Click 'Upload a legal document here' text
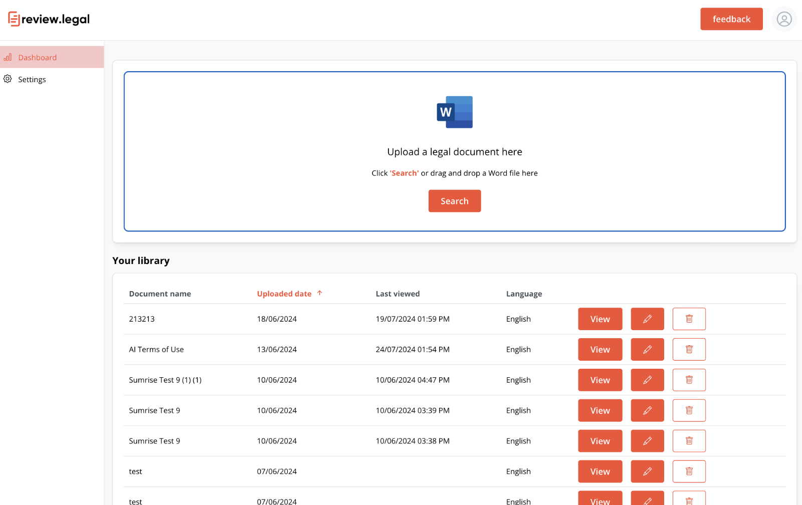Image resolution: width=802 pixels, height=505 pixels. pyautogui.click(x=455, y=152)
